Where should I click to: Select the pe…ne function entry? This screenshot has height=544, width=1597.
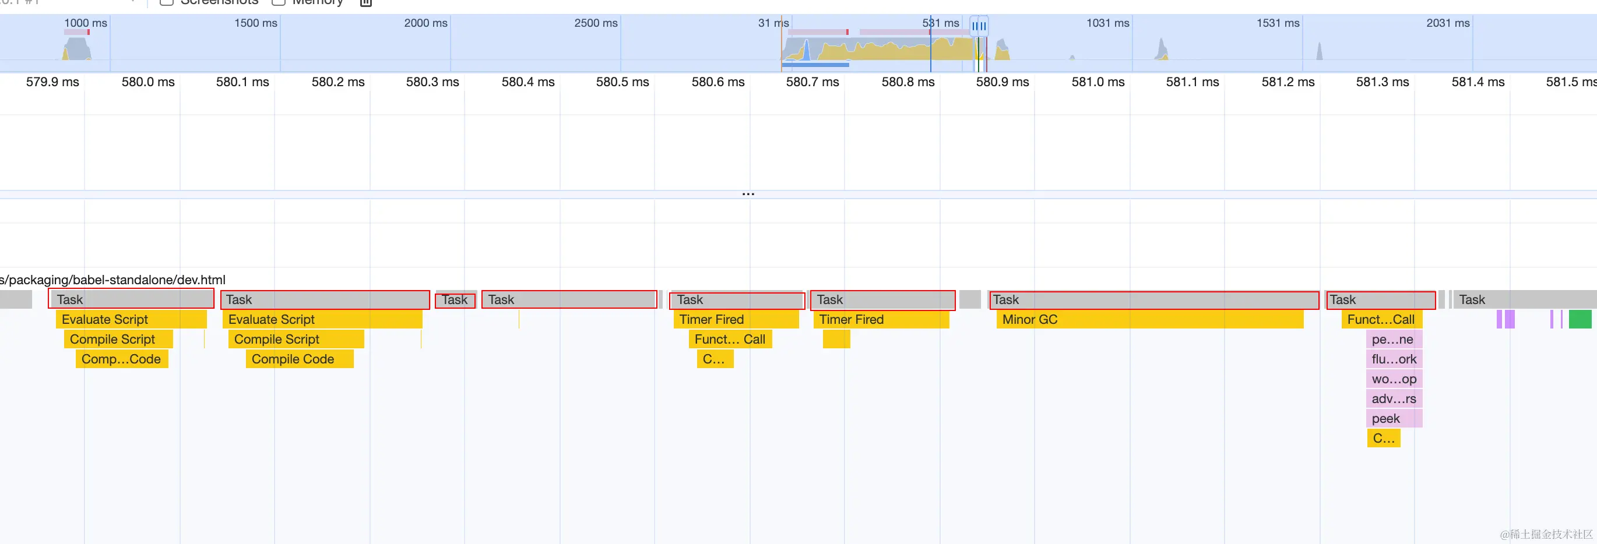[x=1394, y=339]
